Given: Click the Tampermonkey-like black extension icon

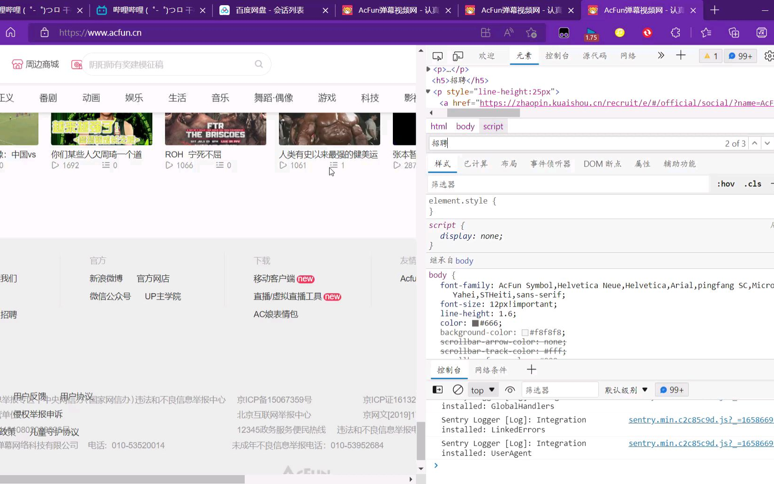Looking at the screenshot, I should coord(564,32).
